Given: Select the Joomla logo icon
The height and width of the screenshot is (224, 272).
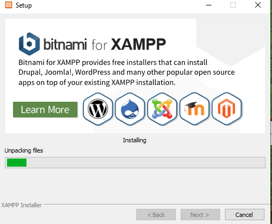Looking at the screenshot, I should point(162,109).
